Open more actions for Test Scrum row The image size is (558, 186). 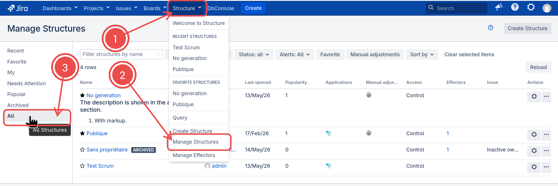pos(546,167)
